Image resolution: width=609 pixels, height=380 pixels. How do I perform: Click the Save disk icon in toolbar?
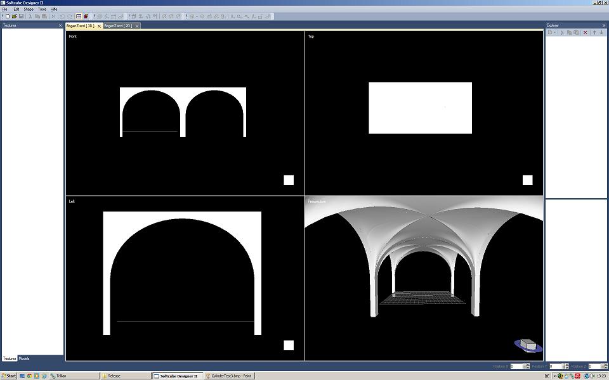point(21,16)
